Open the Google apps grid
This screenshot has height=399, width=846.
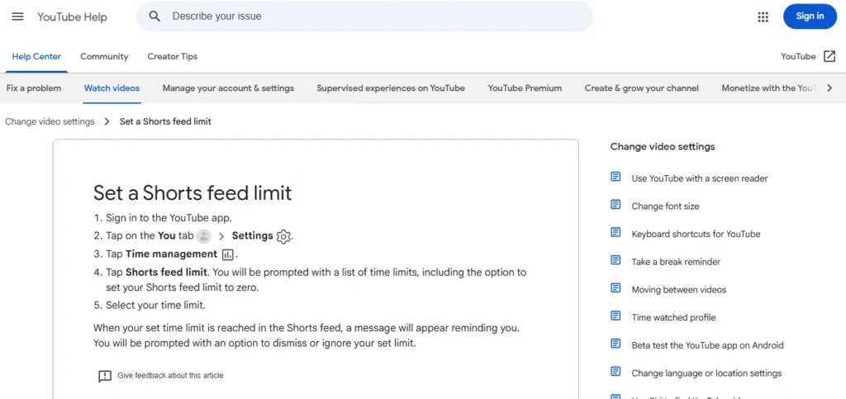pyautogui.click(x=763, y=17)
